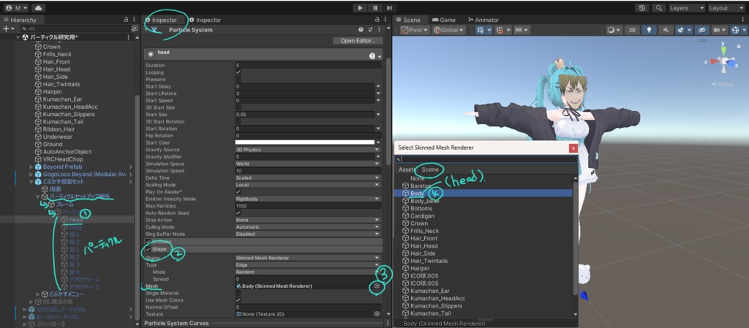Image resolution: width=749 pixels, height=328 pixels.
Task: Open the Layers dropdown
Action: pos(686,8)
